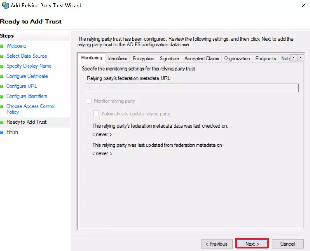
Task: Check Automatically update relying party
Action: (96, 113)
